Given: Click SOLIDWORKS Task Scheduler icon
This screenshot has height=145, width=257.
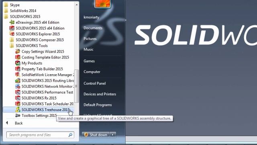Looking at the screenshot, I should [x=18, y=104].
